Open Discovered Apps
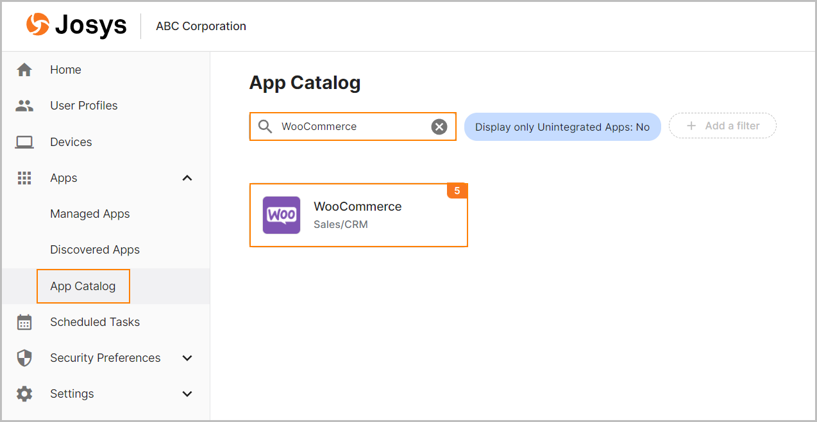 pos(95,250)
